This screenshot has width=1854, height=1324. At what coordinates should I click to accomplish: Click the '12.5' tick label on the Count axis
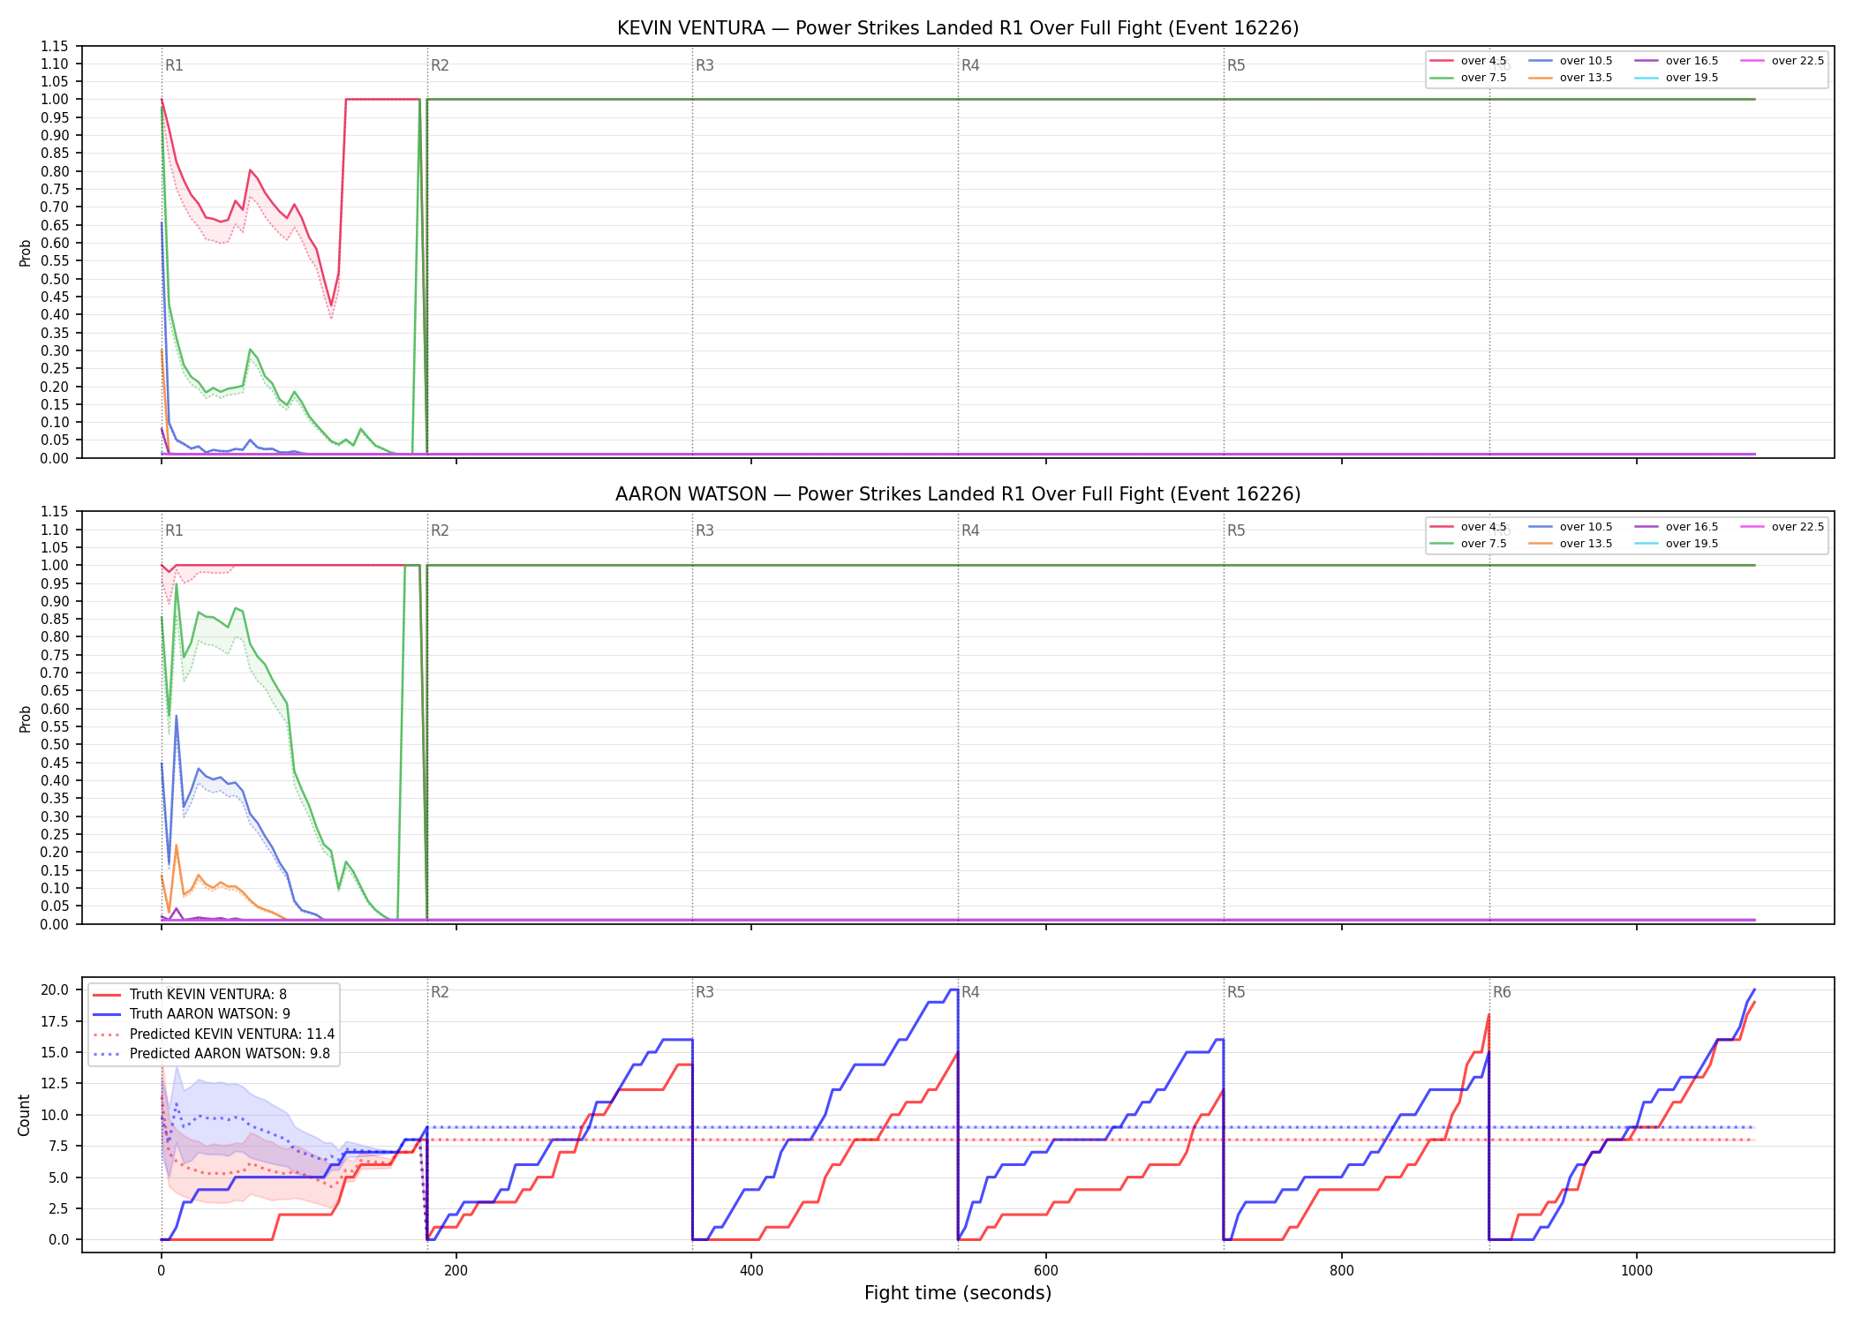(55, 1083)
